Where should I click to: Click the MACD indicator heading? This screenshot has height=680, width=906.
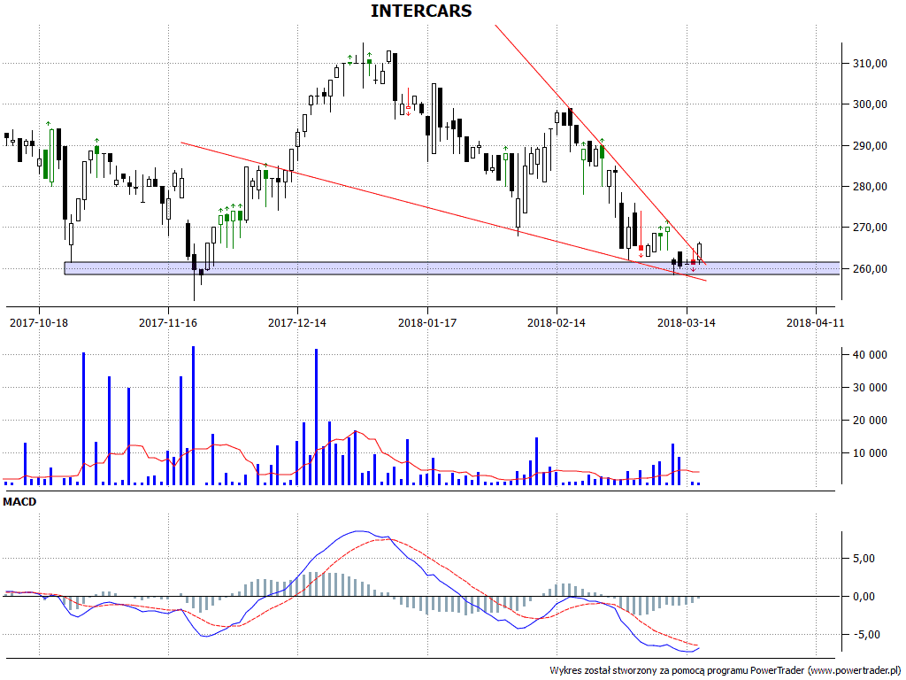pos(19,502)
